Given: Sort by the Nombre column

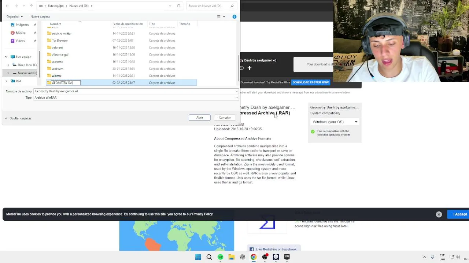Looking at the screenshot, I should tap(56, 24).
